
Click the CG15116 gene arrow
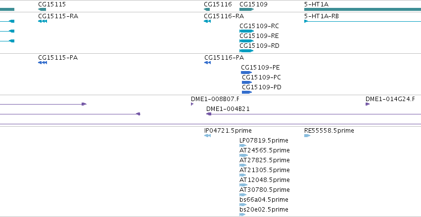coord(207,9)
